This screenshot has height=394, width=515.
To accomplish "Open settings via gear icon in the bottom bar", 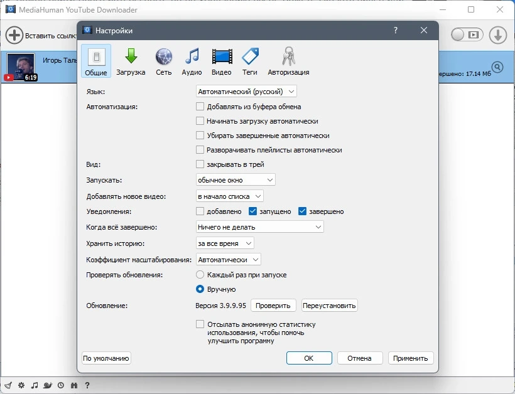I will point(21,385).
